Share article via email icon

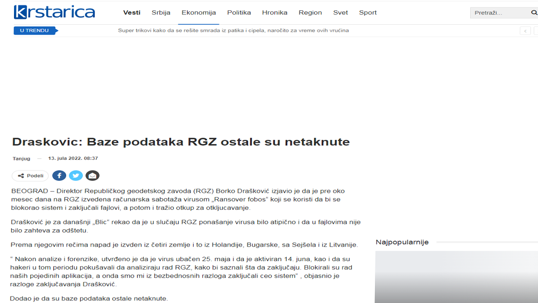click(x=93, y=175)
